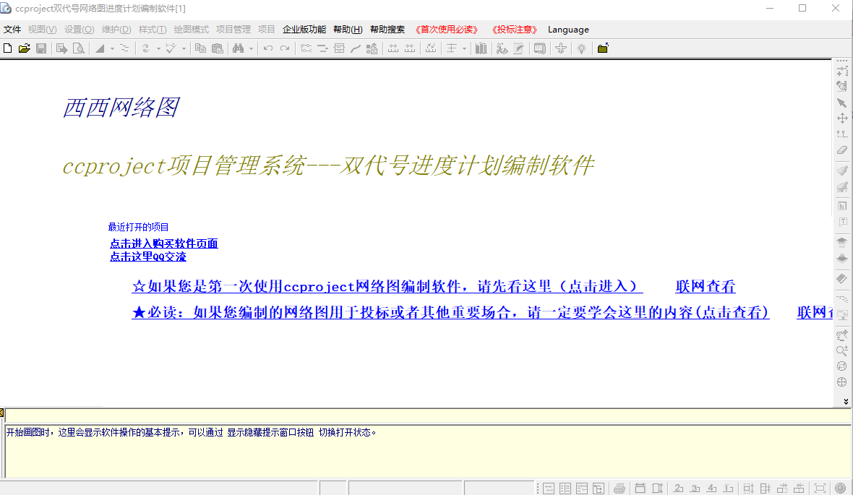Create a new file with the blank page icon

click(x=8, y=48)
